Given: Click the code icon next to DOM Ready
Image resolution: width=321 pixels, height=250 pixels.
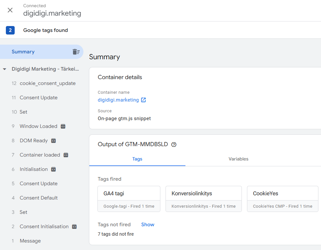Looking at the screenshot, I should point(54,140).
